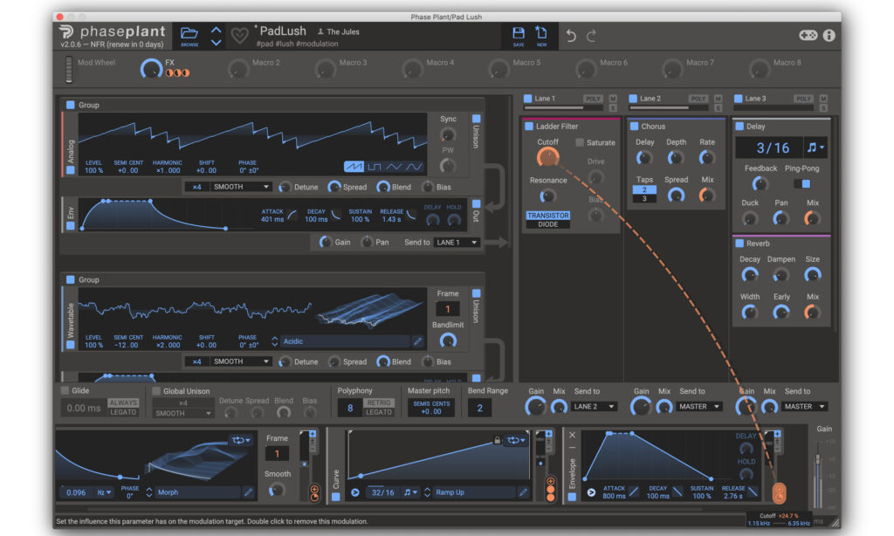
Task: Open the preset browser folder icon
Action: coord(189,33)
